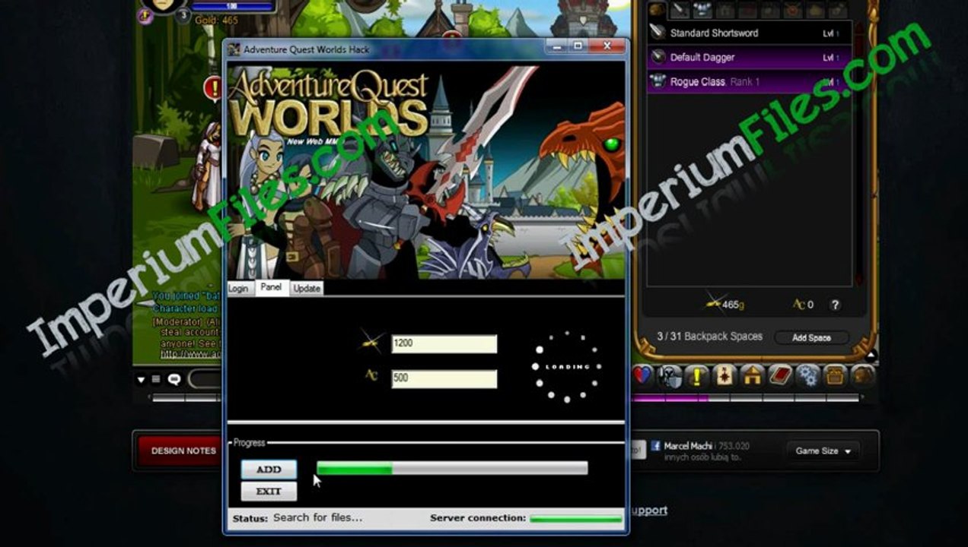Screen dimensions: 968x547
Task: Select the Rogue Class Rank 1 row
Action: (x=748, y=81)
